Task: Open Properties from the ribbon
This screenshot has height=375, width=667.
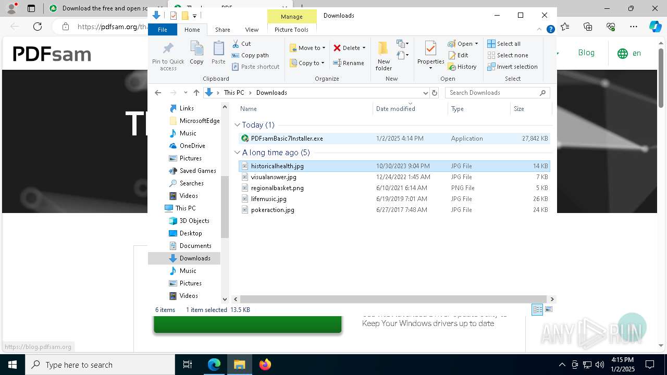Action: click(430, 55)
